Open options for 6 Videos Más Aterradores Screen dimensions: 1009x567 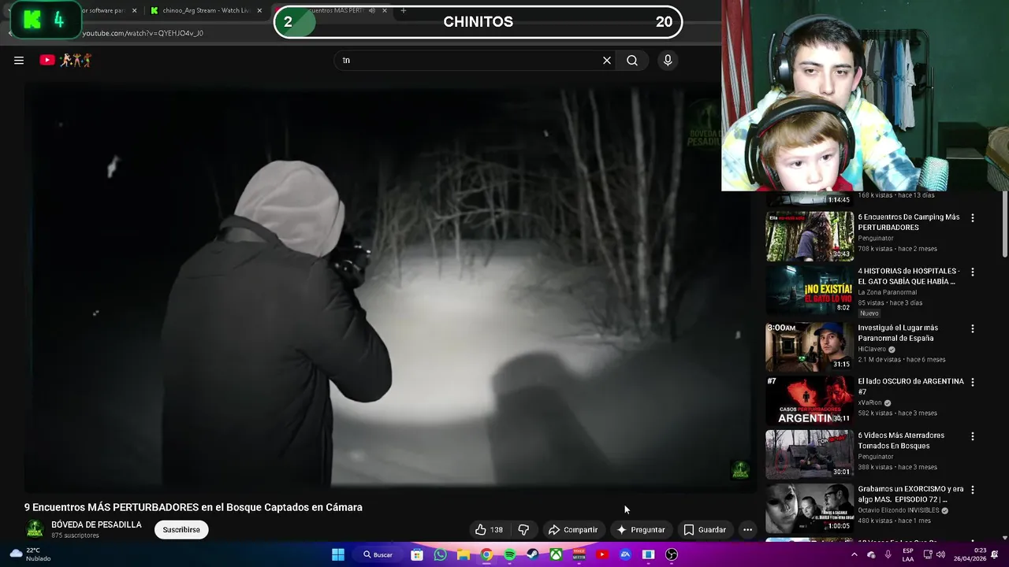(972, 436)
